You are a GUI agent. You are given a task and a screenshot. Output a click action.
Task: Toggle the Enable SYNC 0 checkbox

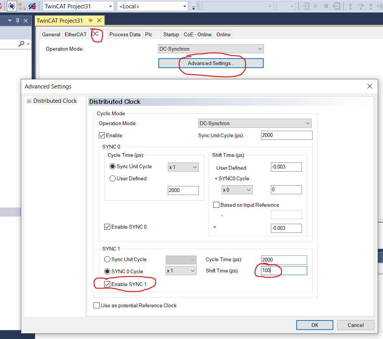(107, 227)
